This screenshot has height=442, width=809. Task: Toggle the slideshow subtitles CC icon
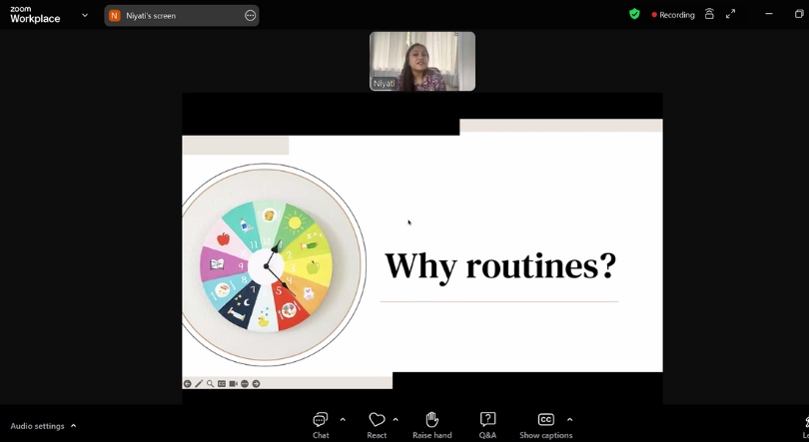222,384
